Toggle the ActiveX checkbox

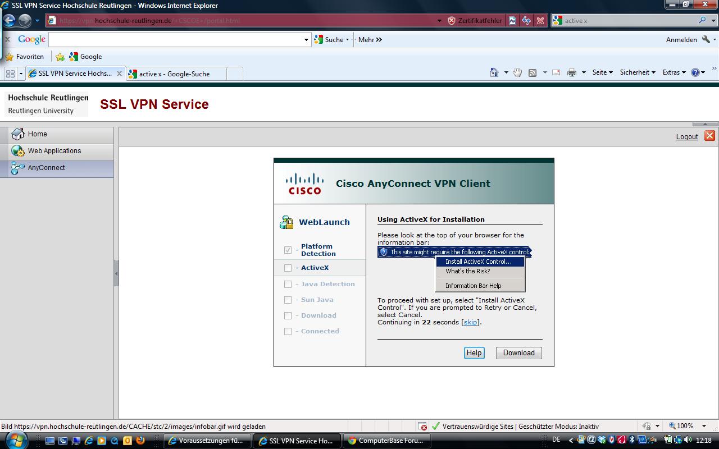(x=288, y=268)
